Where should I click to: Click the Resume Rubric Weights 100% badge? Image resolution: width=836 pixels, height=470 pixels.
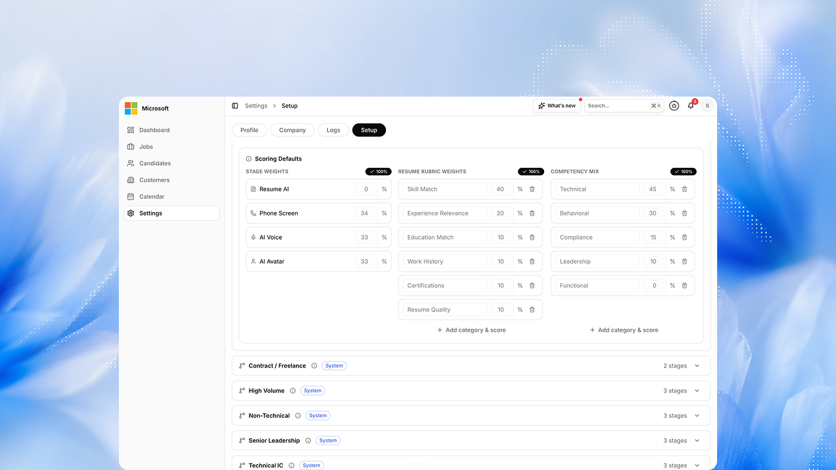coord(531,172)
